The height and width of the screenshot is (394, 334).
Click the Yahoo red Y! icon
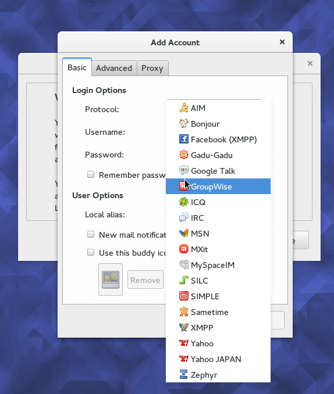(184, 343)
